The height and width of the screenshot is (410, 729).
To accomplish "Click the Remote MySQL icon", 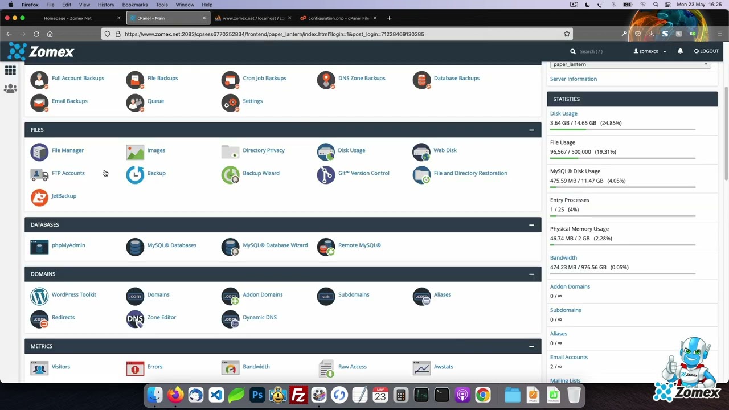I will point(326,247).
